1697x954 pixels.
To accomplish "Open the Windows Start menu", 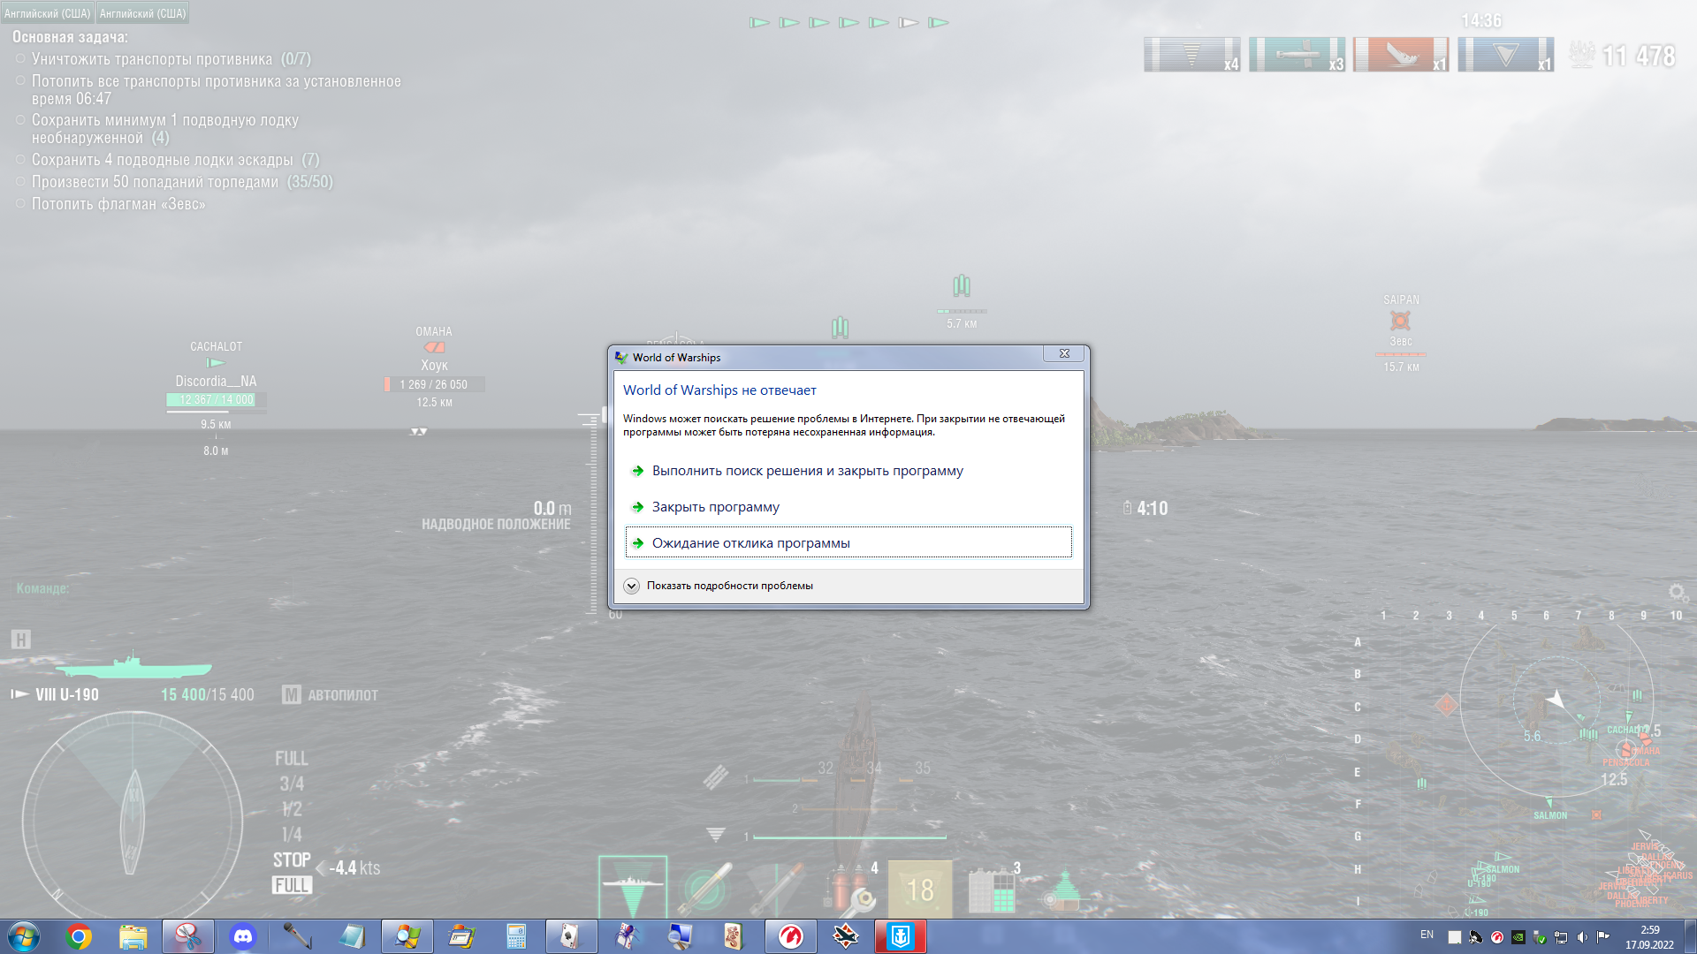I will [24, 936].
